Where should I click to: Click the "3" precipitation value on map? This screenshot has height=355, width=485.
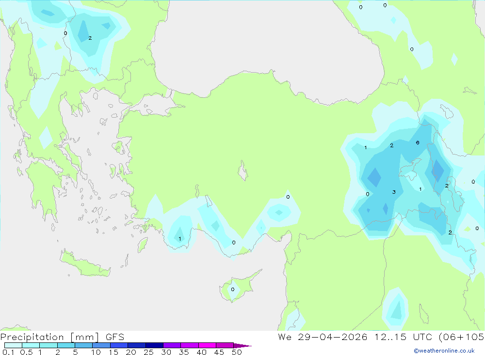(394, 192)
